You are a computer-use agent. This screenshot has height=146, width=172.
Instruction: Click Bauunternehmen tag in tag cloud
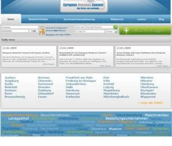point(55,115)
